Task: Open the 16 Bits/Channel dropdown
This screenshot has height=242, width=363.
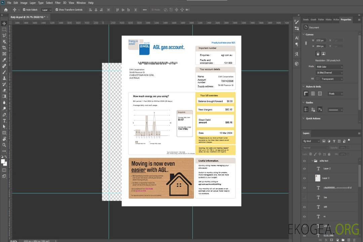Action: point(329,73)
